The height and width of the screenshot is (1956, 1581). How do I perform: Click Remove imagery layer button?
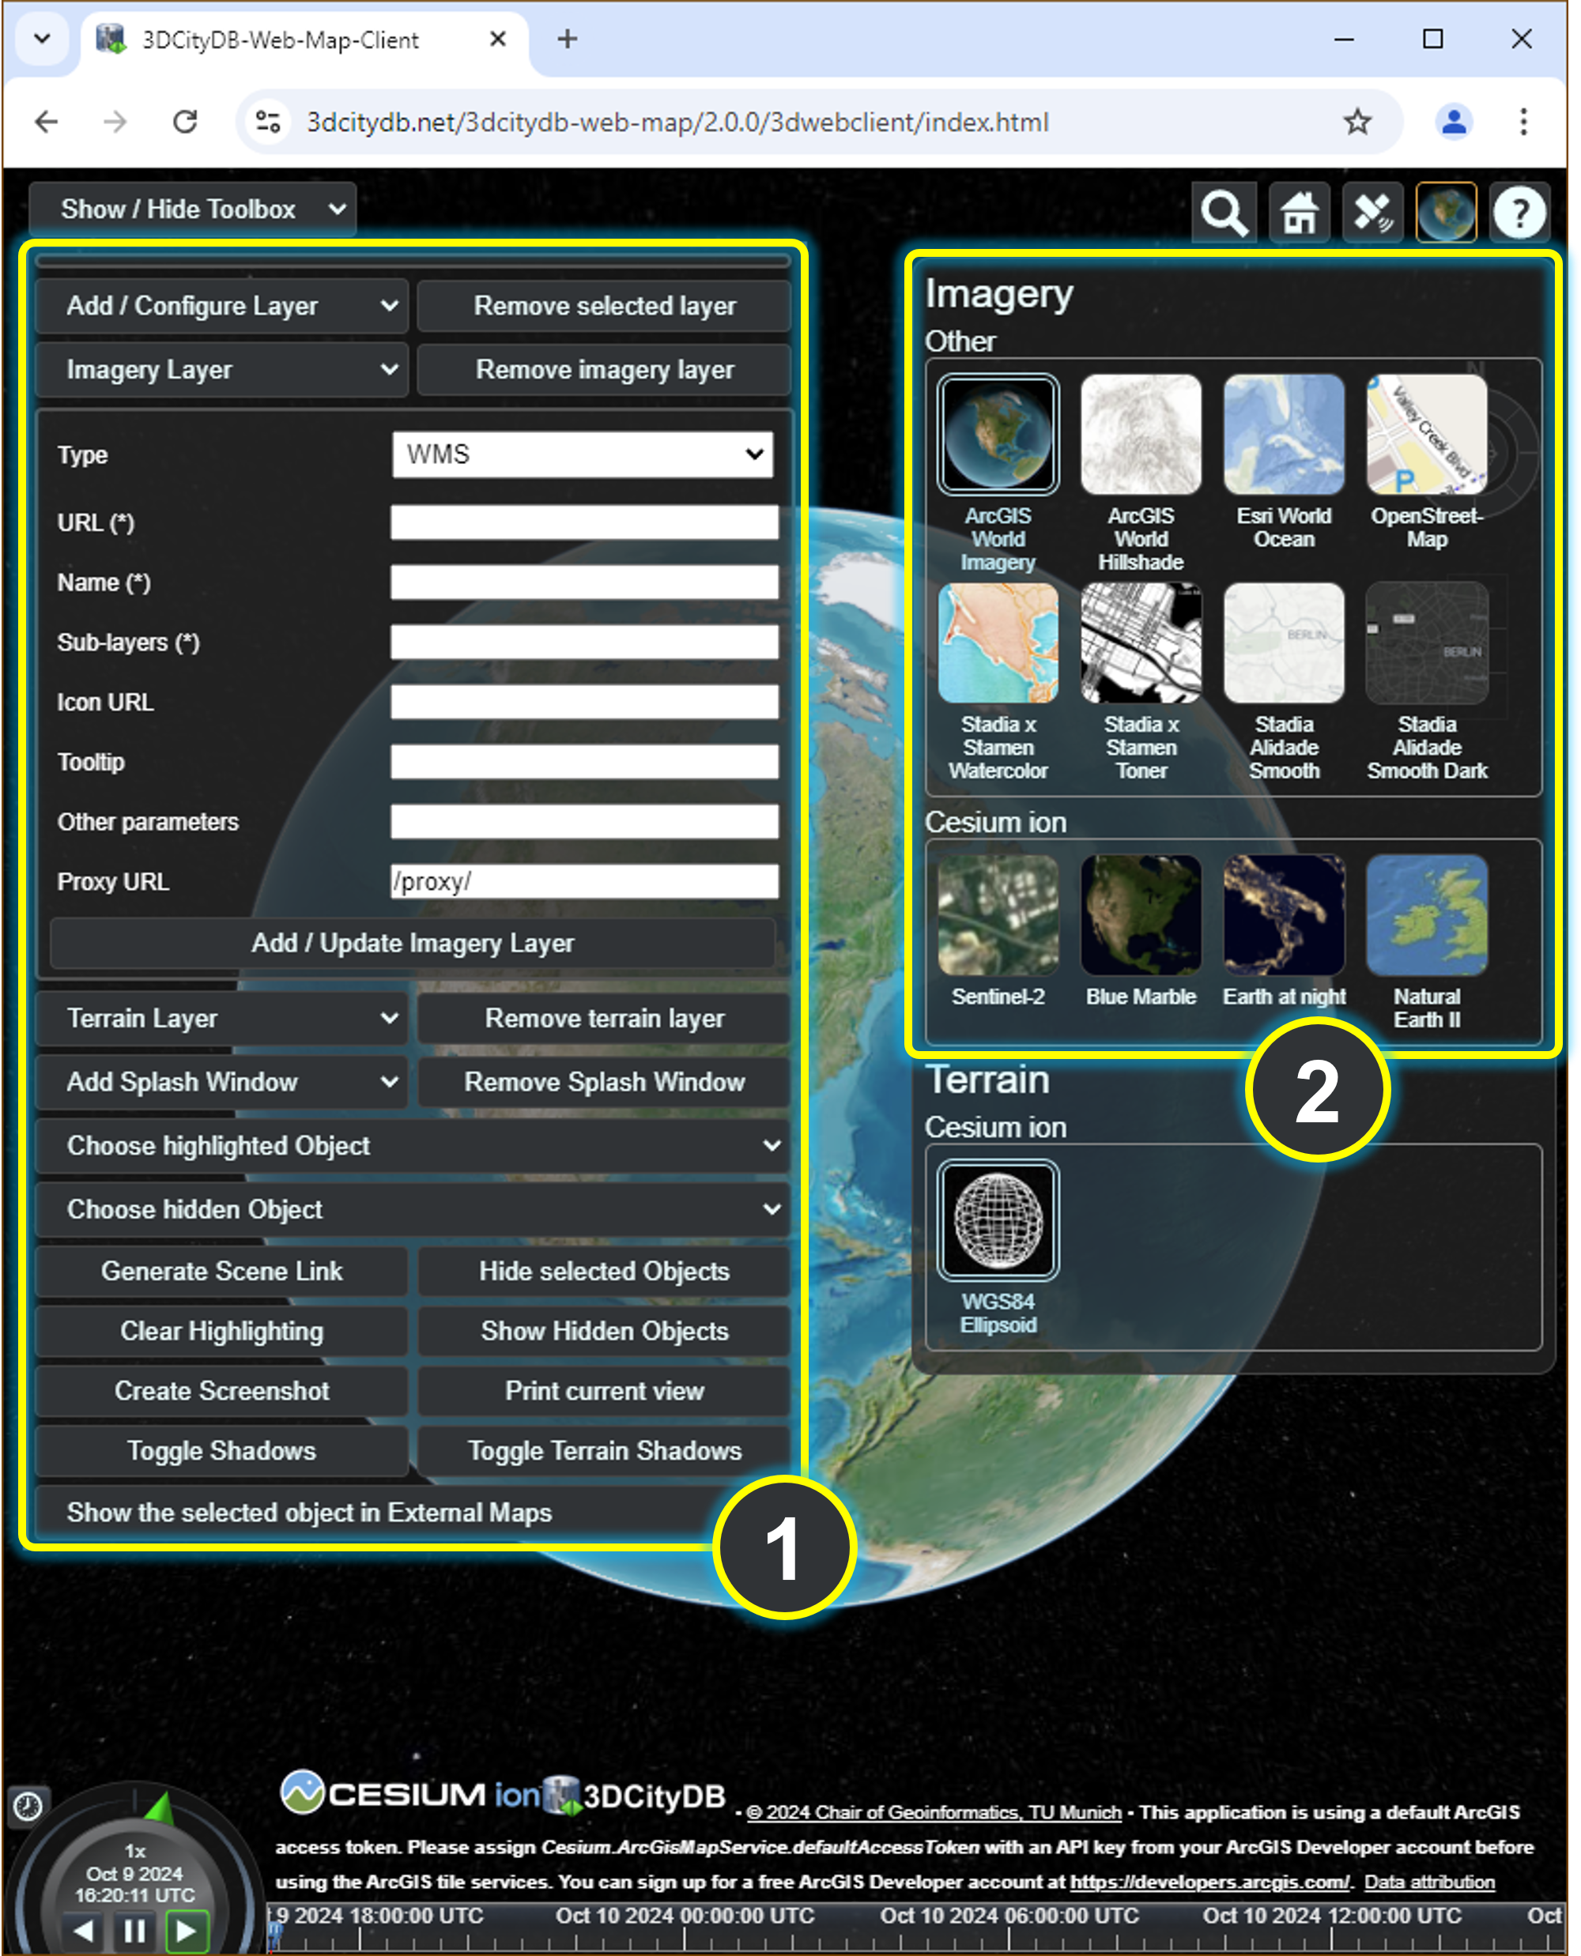(605, 370)
